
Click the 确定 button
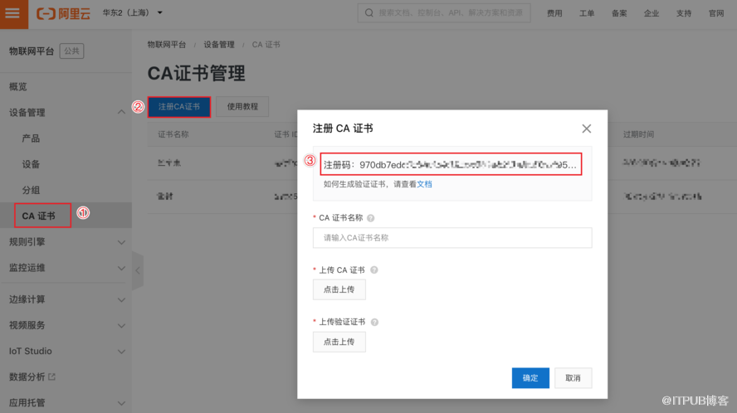[x=530, y=378]
